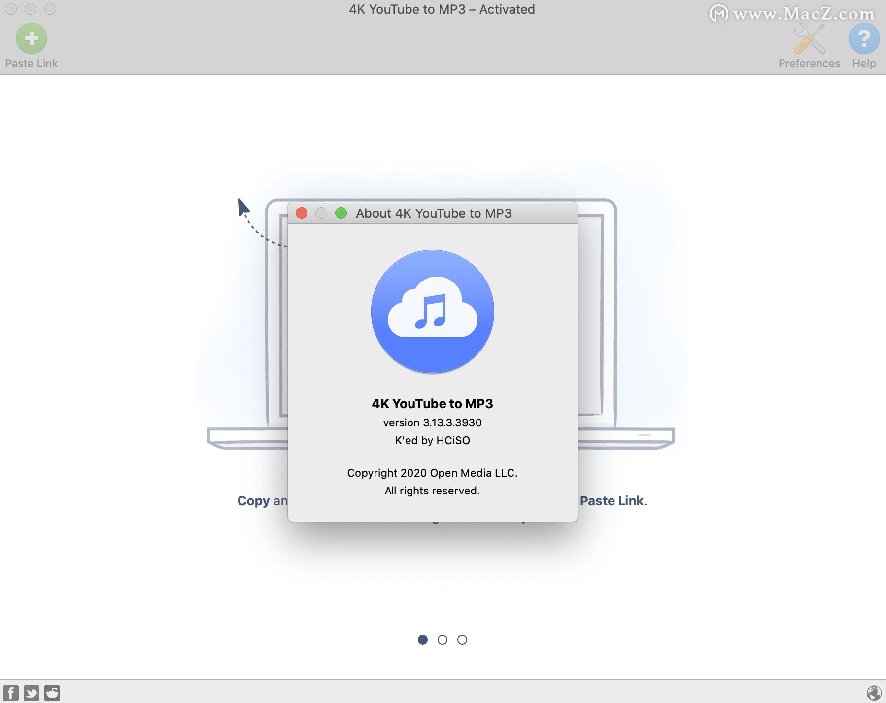
Task: Click the main window title "4K YouTube to MP3 – Activated"
Action: pyautogui.click(x=442, y=9)
